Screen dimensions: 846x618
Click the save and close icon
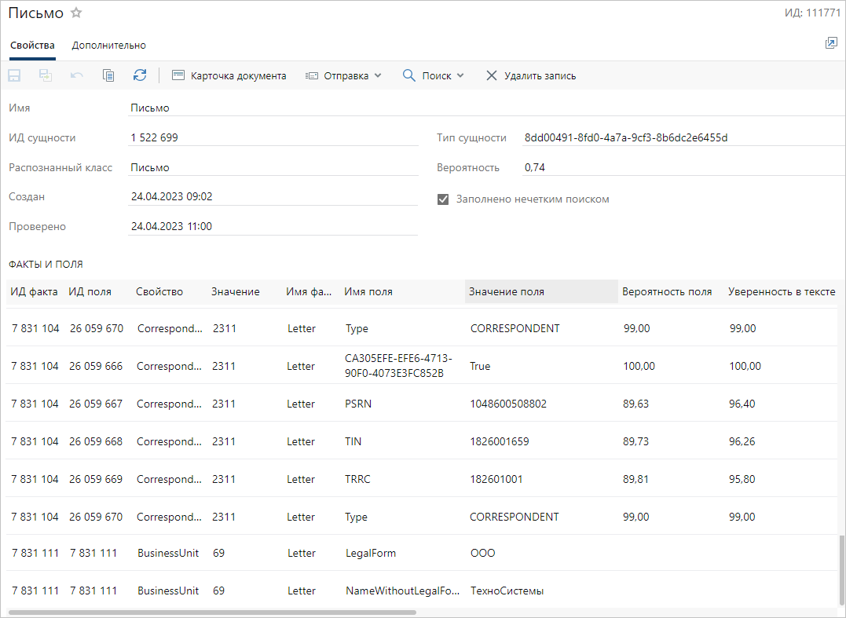click(46, 75)
